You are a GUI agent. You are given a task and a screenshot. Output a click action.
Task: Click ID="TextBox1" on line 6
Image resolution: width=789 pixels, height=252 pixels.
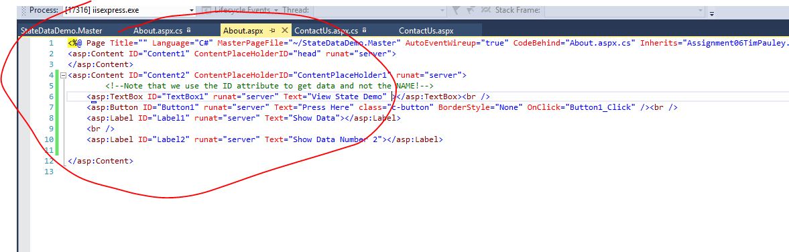(x=178, y=97)
